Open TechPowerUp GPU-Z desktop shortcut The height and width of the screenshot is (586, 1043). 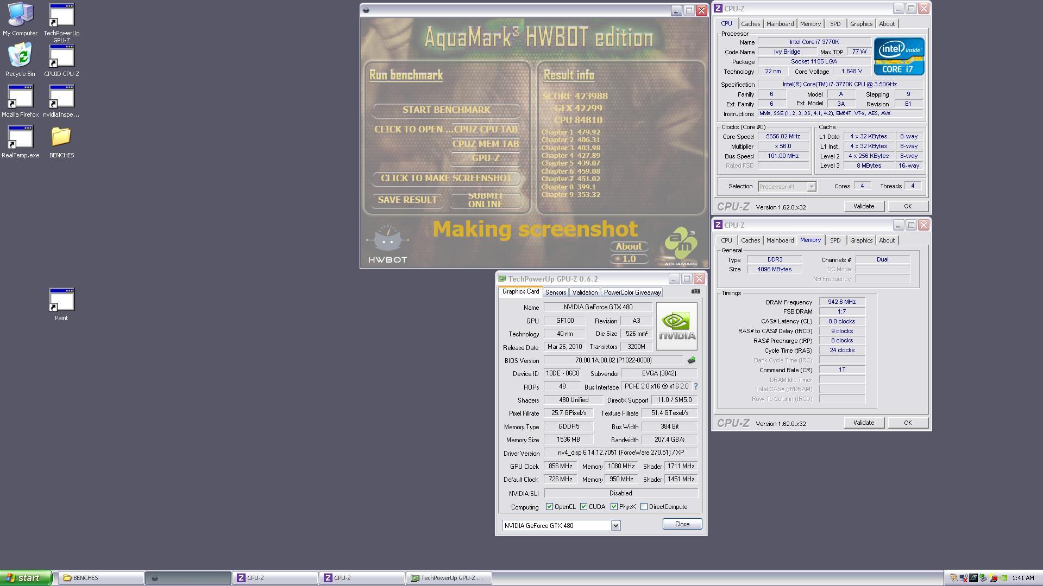pos(61,23)
